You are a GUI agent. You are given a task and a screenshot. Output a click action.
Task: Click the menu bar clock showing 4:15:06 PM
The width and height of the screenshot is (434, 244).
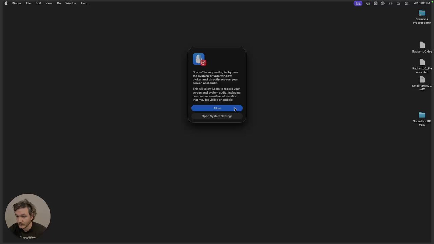point(422,3)
